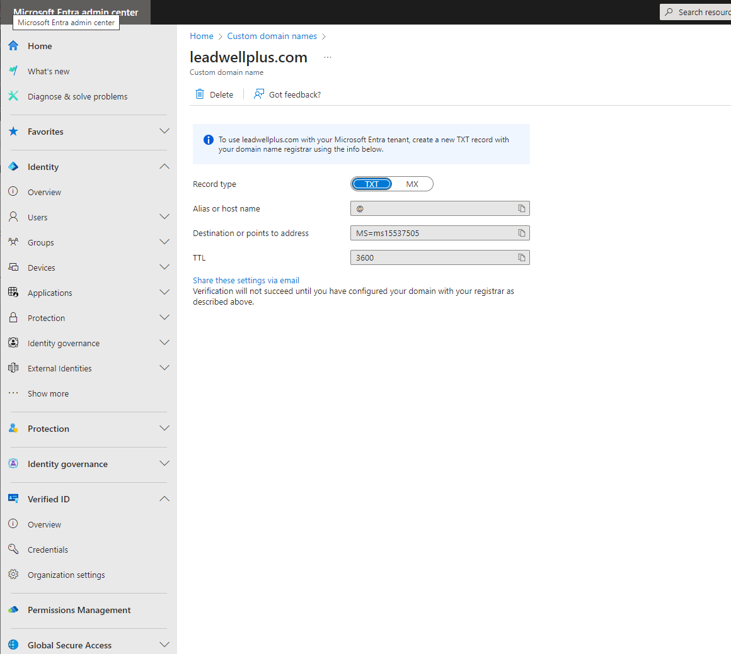Open Overview under Identity

pos(89,191)
